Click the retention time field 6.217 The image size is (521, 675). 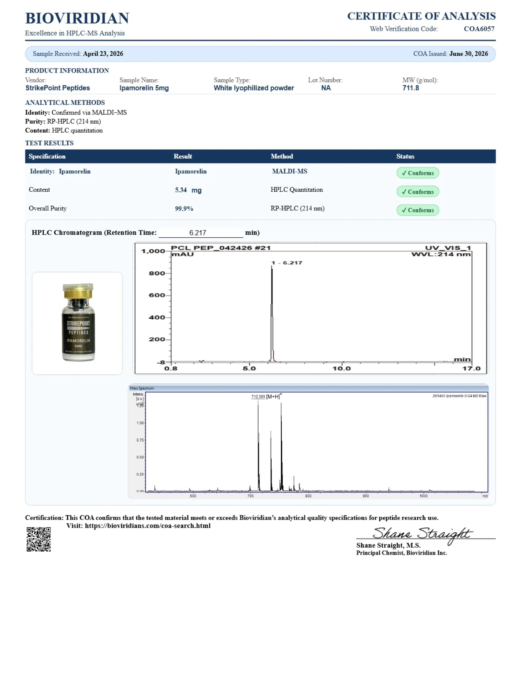coord(201,233)
